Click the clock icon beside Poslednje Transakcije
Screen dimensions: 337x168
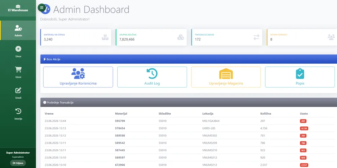point(45,102)
